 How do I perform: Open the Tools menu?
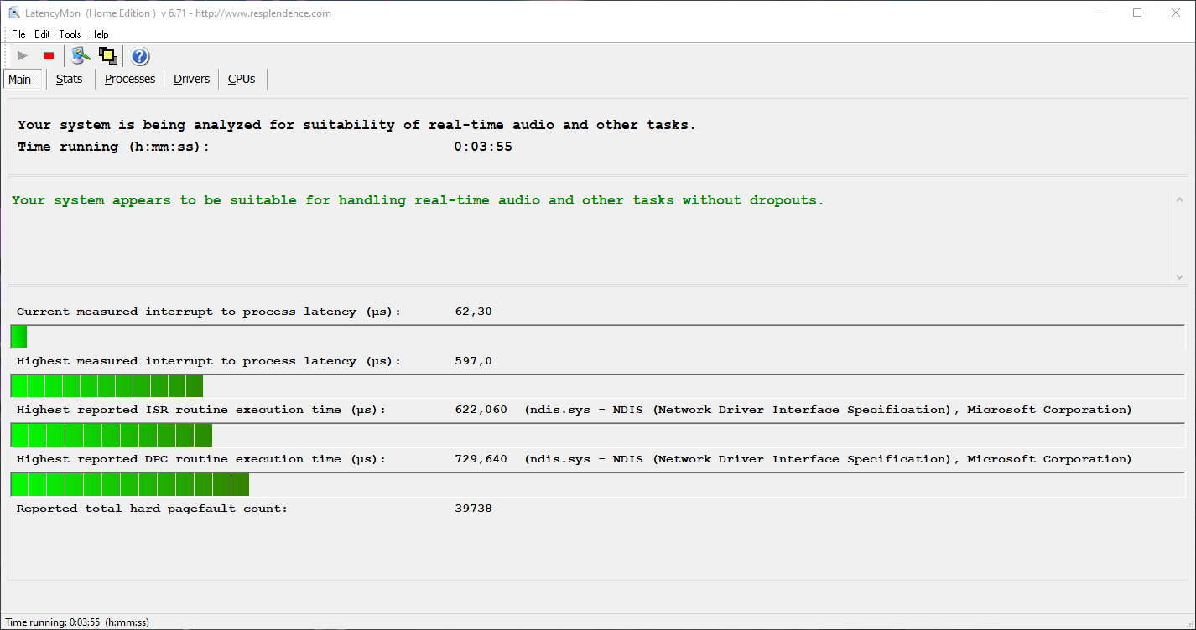pos(70,34)
